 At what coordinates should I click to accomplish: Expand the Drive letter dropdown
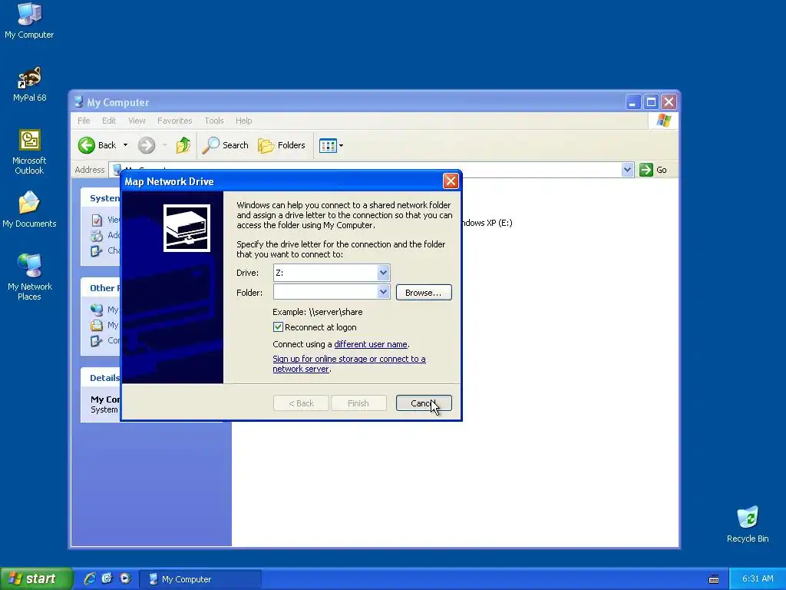coord(383,273)
